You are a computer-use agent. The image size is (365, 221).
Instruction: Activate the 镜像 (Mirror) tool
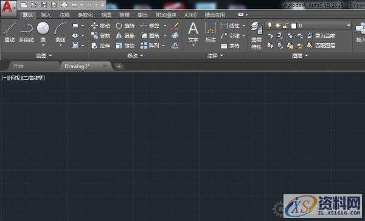[x=125, y=36]
